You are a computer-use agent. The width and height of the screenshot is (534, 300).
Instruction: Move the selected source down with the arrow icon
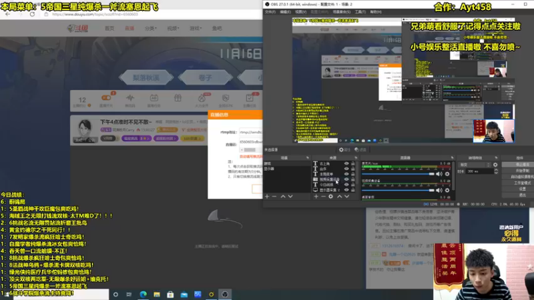346,196
